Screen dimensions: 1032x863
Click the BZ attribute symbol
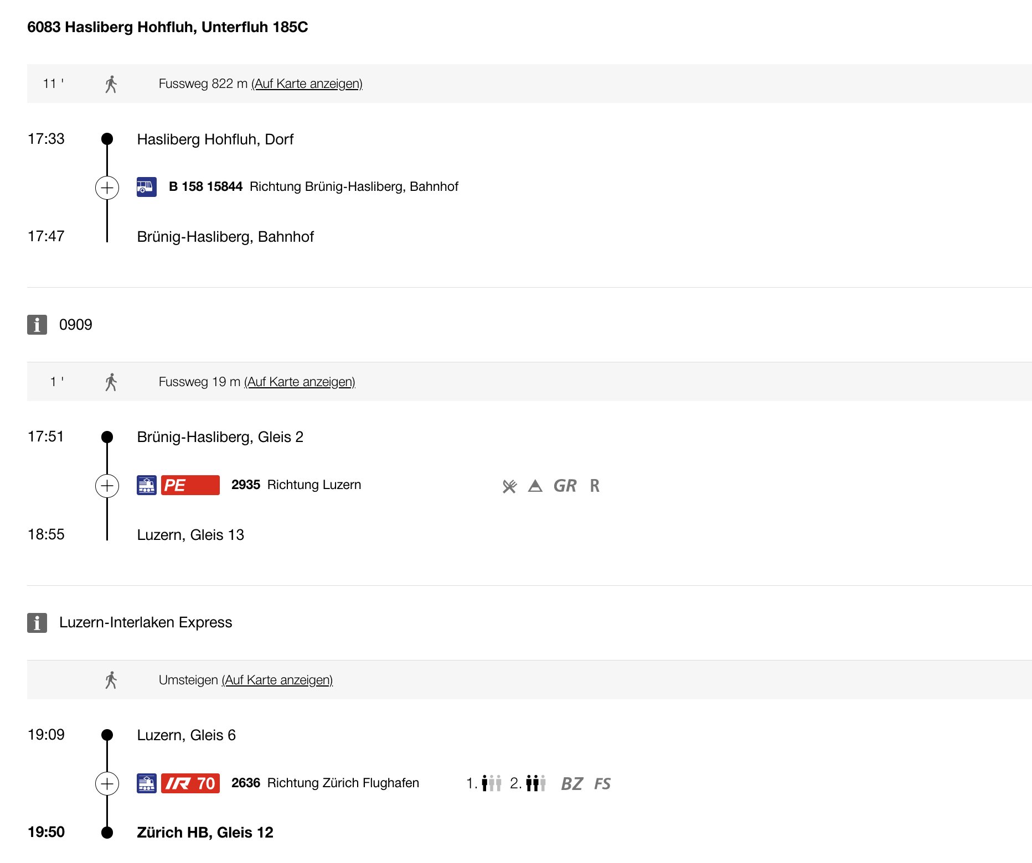point(571,783)
